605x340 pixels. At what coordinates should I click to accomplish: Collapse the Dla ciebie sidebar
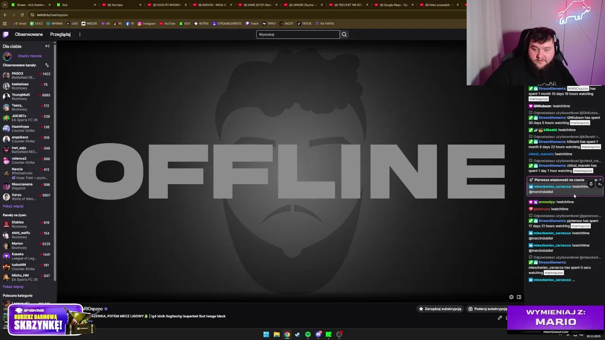[x=47, y=46]
